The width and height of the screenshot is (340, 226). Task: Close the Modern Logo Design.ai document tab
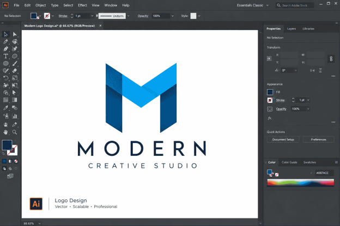100,26
